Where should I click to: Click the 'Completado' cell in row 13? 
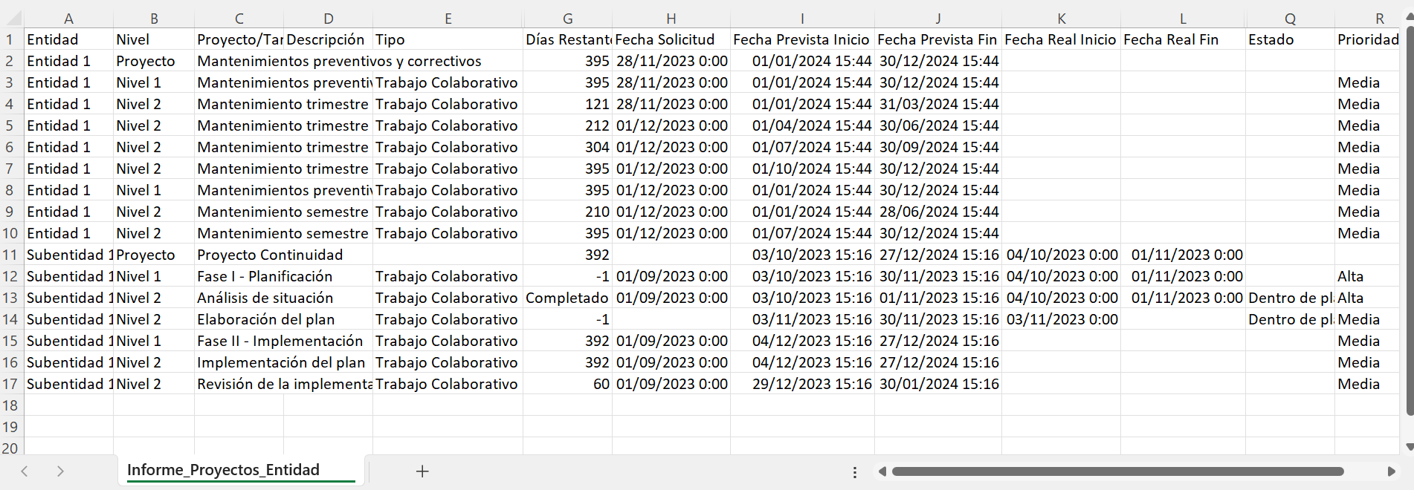click(566, 298)
